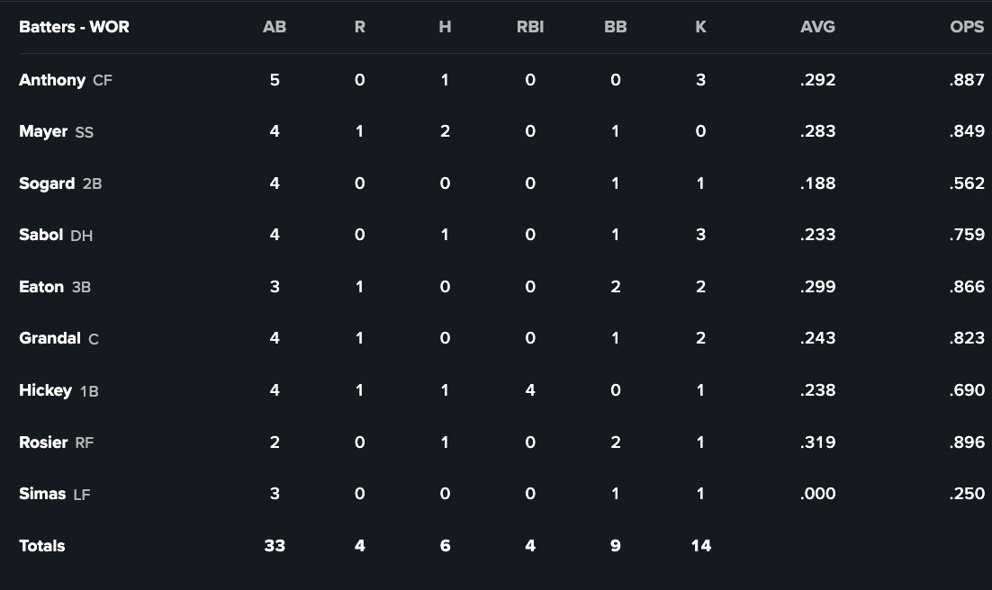This screenshot has height=590, width=992.
Task: Open Sabol's player page
Action: click(41, 235)
